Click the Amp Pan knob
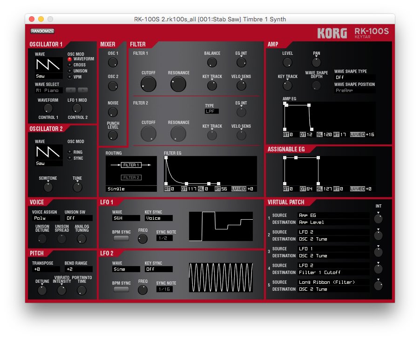420x339 pixels. click(317, 62)
